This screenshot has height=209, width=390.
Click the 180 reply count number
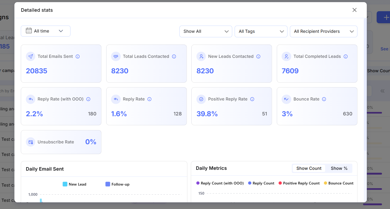point(92,114)
